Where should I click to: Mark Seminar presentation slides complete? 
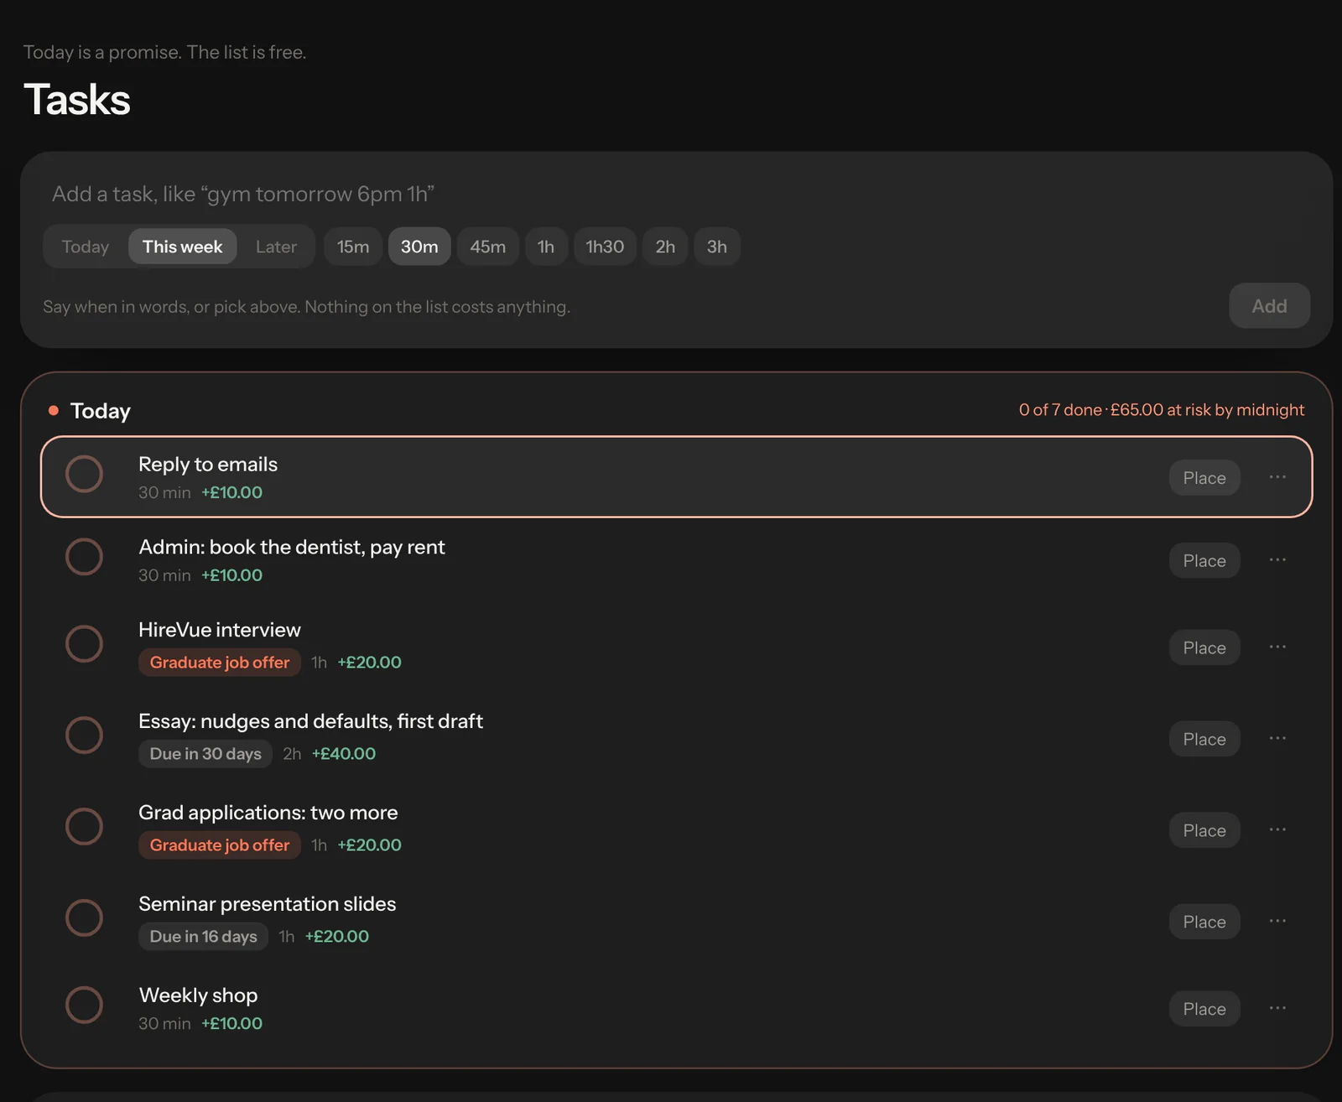pyautogui.click(x=85, y=918)
